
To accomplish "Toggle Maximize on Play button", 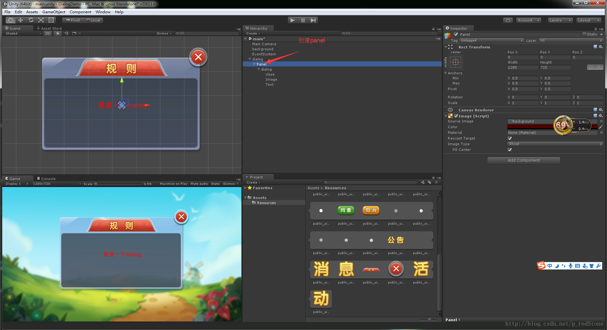I will 173,184.
